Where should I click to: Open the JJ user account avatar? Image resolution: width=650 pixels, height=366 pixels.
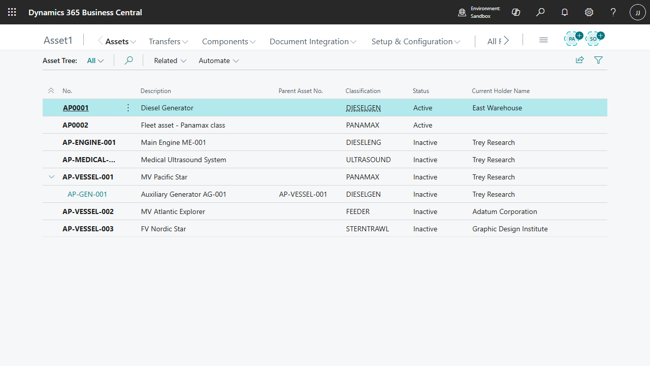[x=638, y=12]
